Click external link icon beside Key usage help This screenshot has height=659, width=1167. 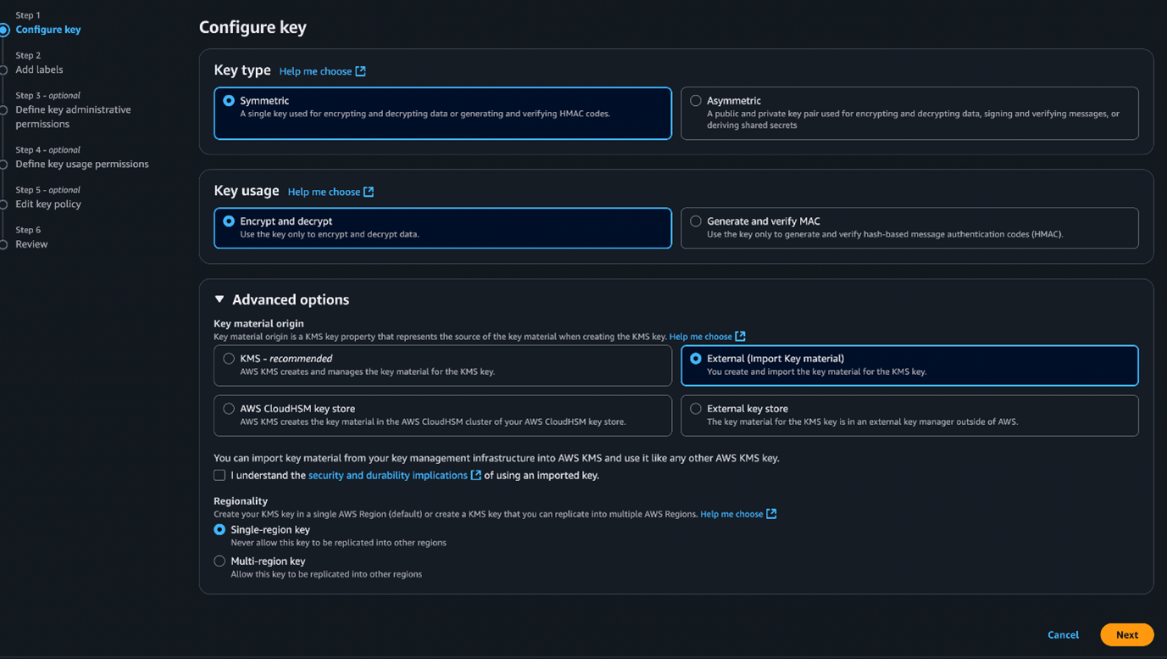coord(369,192)
